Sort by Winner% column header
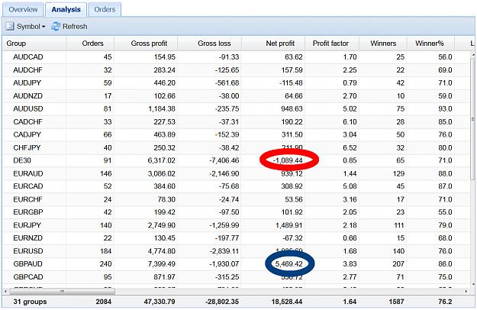 point(430,44)
